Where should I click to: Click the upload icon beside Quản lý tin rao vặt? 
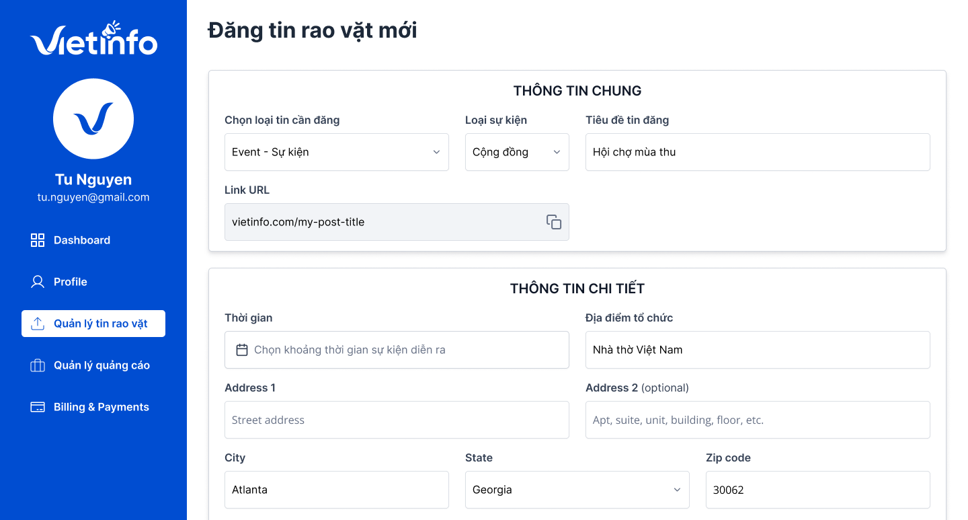coord(38,324)
